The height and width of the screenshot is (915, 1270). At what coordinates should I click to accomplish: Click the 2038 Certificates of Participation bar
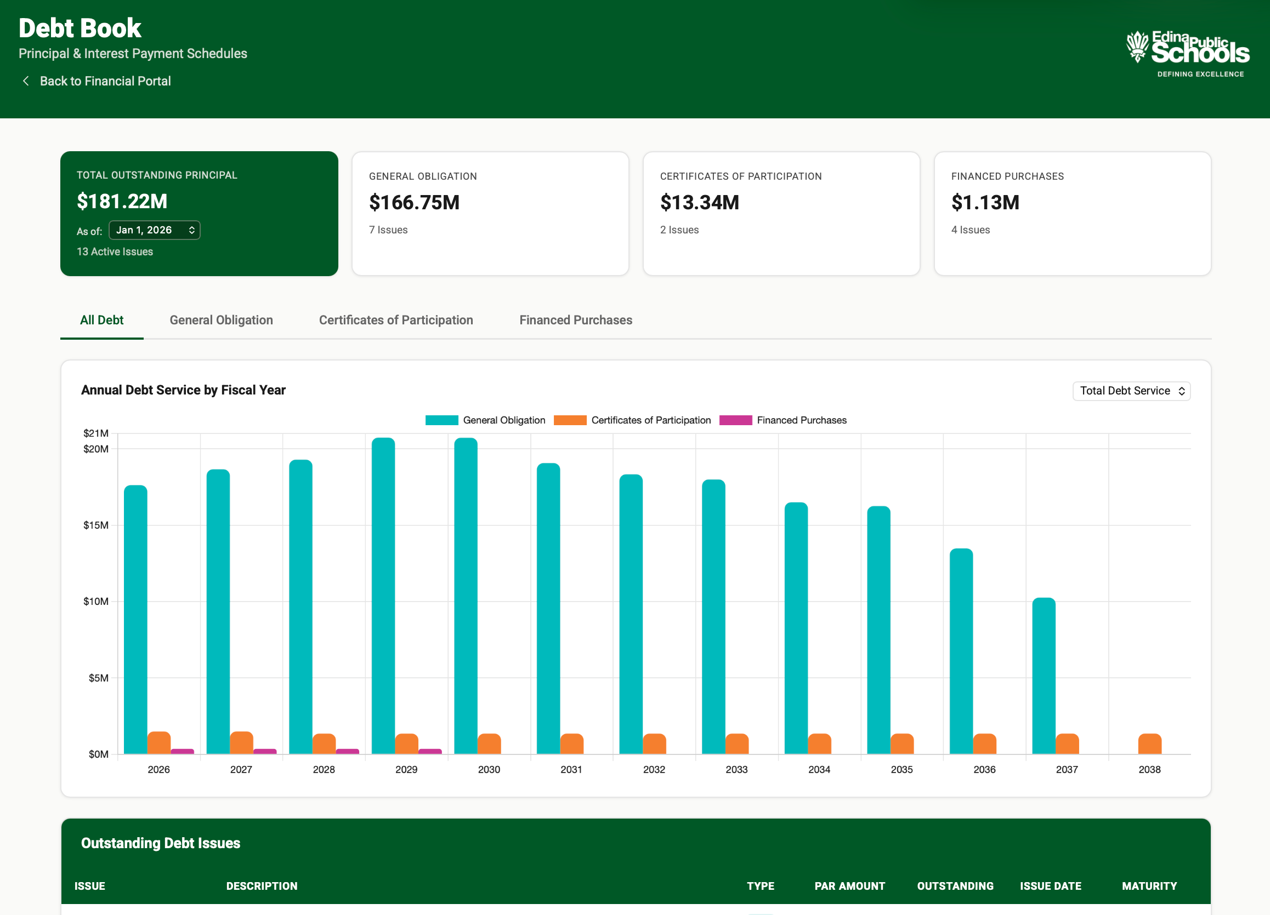(x=1149, y=744)
